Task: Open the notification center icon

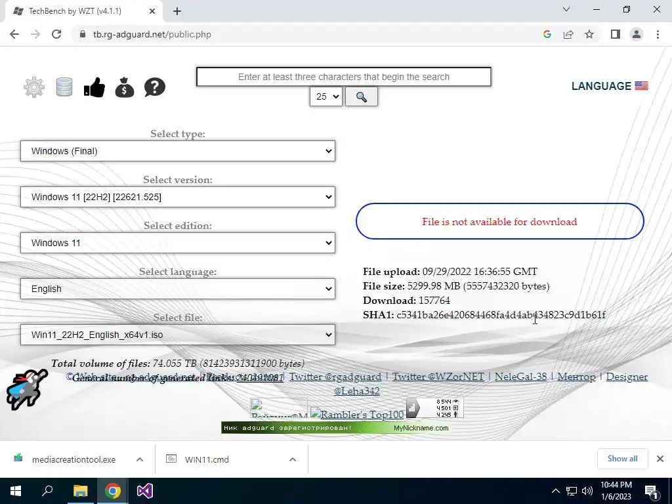Action: coord(652,492)
